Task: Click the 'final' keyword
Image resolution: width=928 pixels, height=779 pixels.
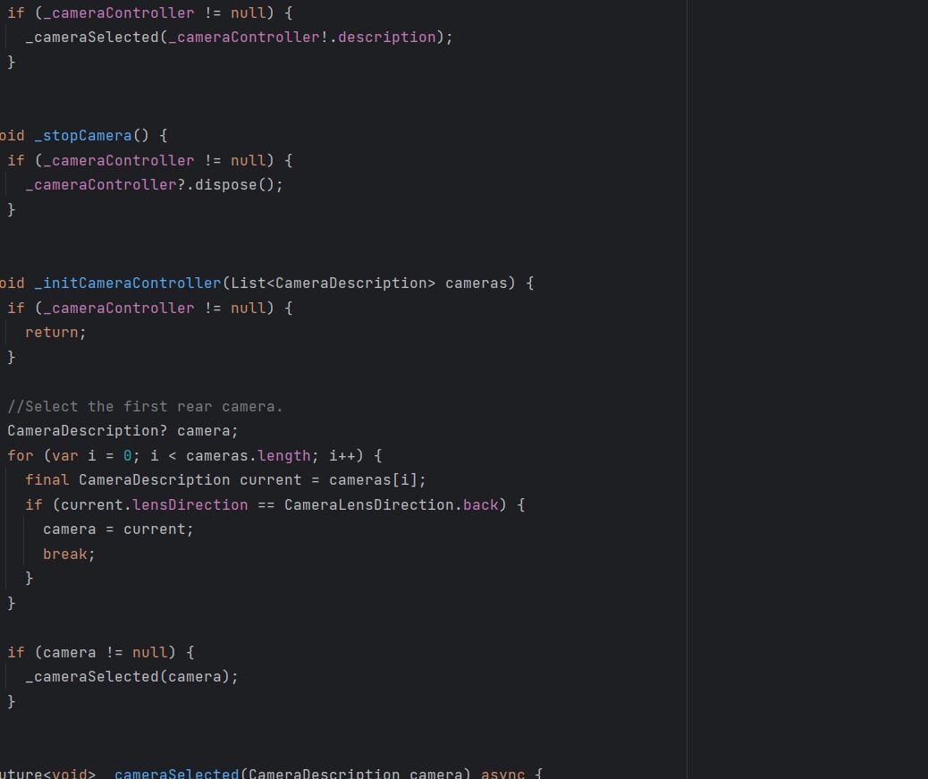Action: pyautogui.click(x=47, y=480)
